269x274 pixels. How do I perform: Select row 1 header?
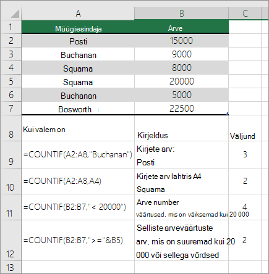coord(11,27)
